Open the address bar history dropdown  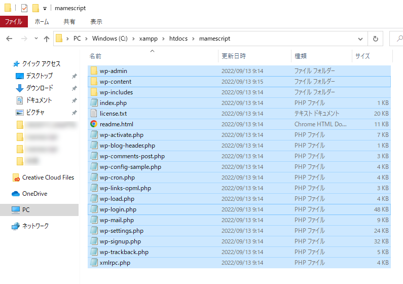point(360,39)
